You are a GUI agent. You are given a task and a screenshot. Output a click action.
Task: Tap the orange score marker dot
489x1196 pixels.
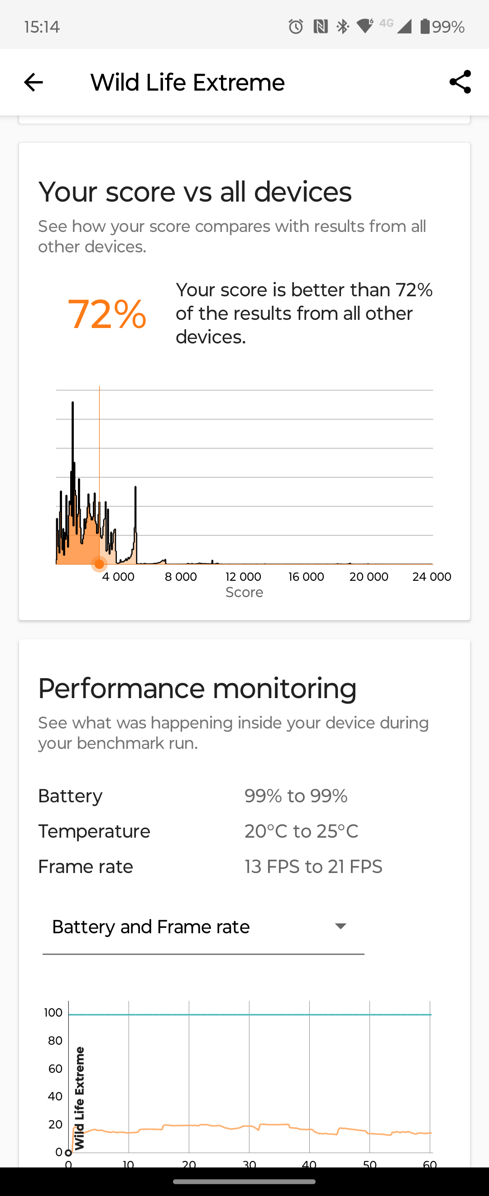(x=99, y=564)
